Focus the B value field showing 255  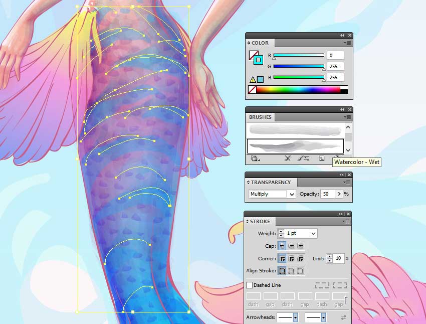click(335, 77)
